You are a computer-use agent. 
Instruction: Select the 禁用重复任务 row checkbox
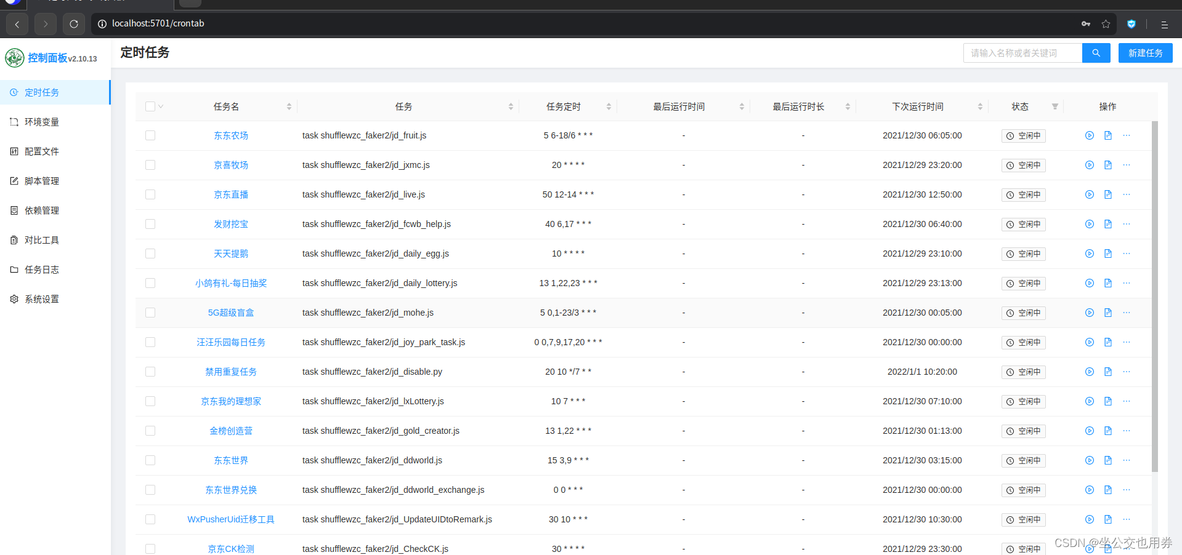point(150,372)
